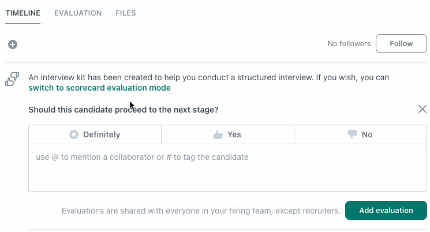430x232 pixels.
Task: Click the thumbs up/down evaluation icon
Action: click(12, 79)
